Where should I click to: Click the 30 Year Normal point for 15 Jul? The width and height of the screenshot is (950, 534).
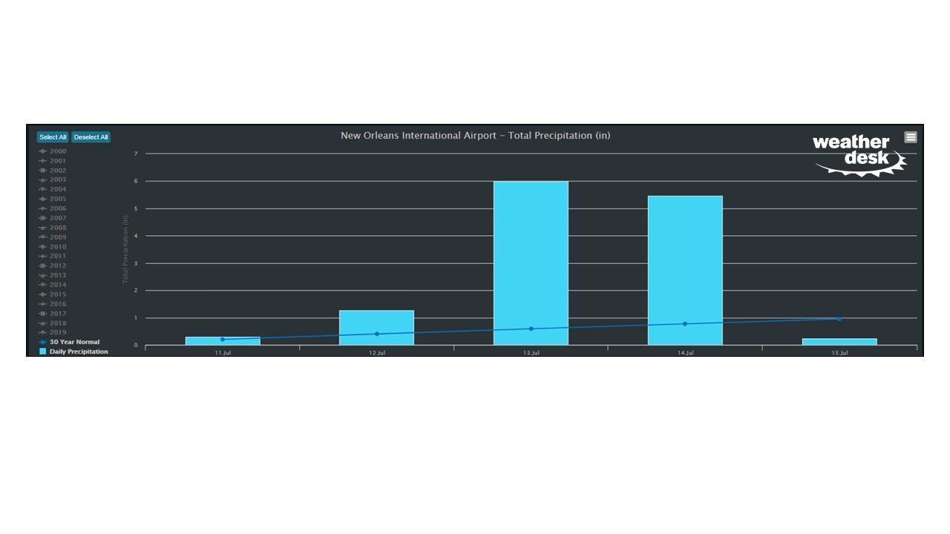[x=839, y=319]
